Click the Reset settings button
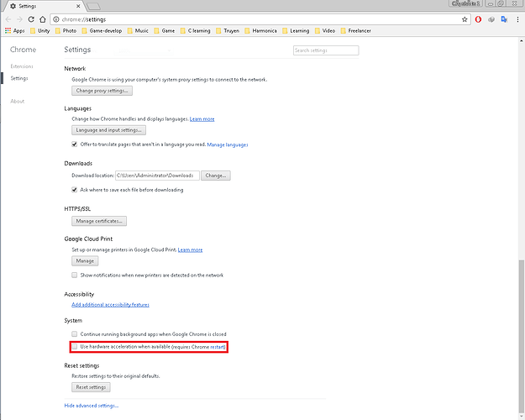This screenshot has height=420, width=525. point(91,387)
